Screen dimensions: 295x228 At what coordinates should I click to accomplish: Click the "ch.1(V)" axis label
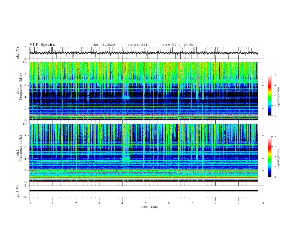pos(18,53)
